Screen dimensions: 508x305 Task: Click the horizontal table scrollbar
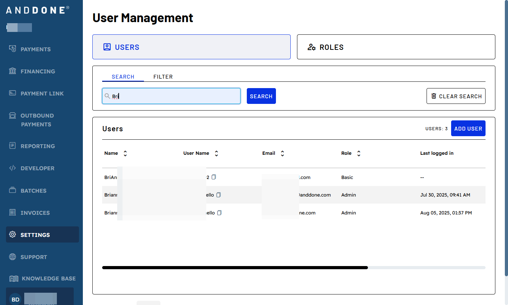pos(235,267)
